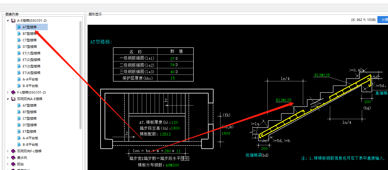Screen dimensions: 388x170
Task: Click the 计算 button
Action: 383,20
